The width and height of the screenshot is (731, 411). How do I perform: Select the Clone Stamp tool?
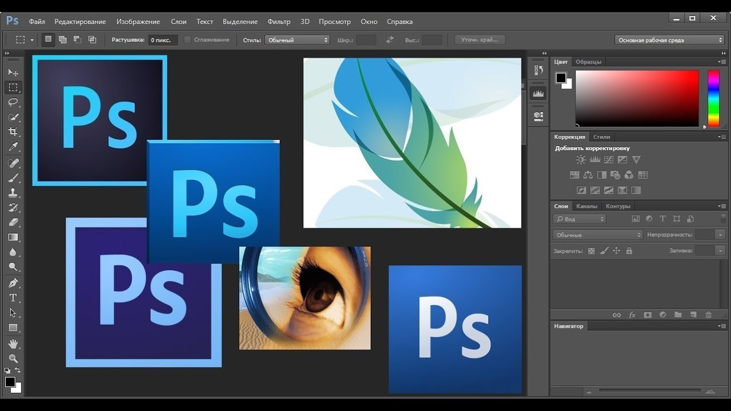pos(13,193)
